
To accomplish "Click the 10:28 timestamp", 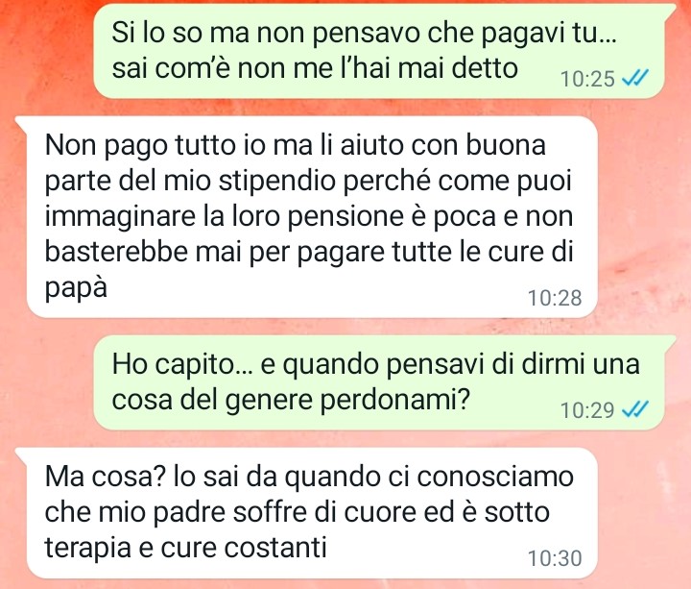I will (x=555, y=298).
